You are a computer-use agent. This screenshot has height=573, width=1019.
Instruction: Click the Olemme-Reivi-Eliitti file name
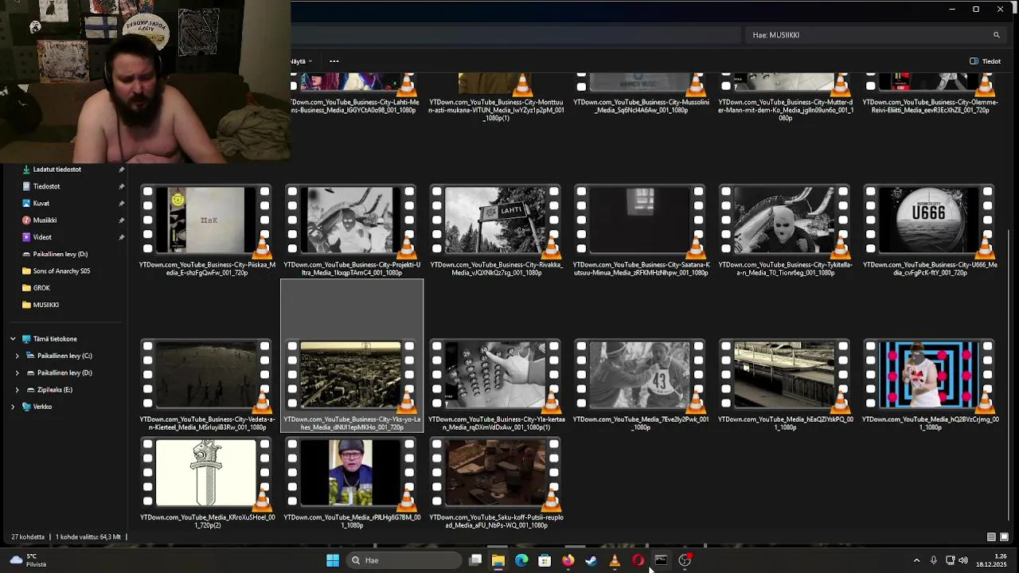click(930, 106)
